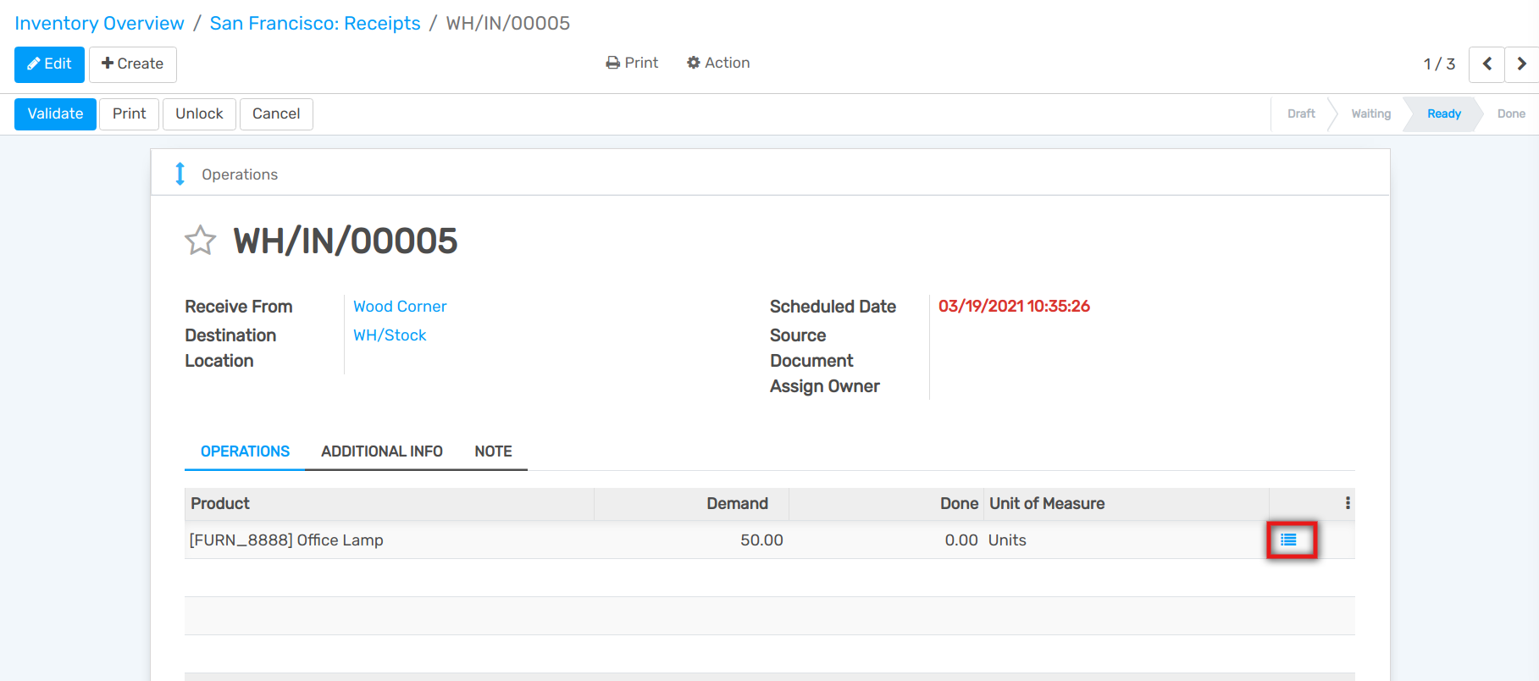Mark WH/IN/00005 as favorite with star

click(200, 241)
